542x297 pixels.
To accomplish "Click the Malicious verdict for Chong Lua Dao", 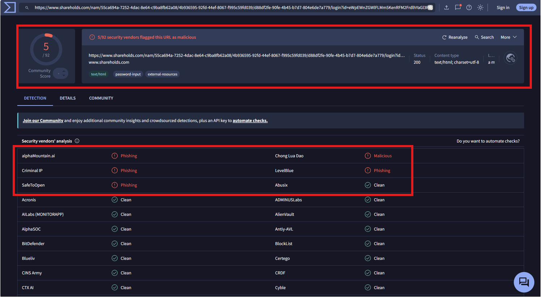I will tap(383, 156).
